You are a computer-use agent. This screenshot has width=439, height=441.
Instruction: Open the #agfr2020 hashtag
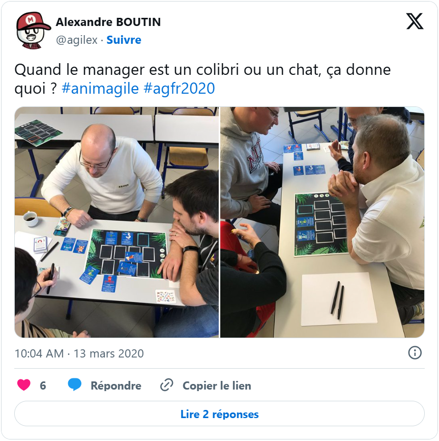pos(179,89)
